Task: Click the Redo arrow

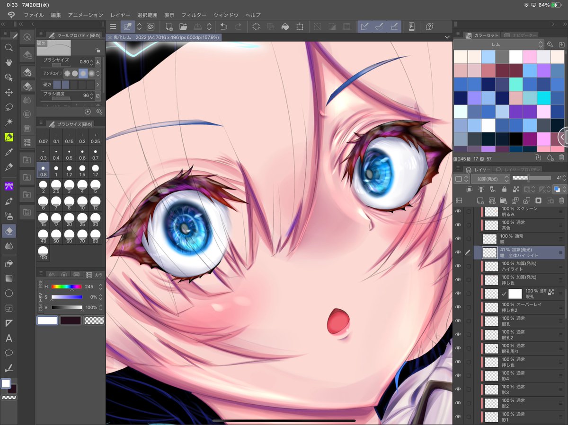Action: tap(238, 27)
